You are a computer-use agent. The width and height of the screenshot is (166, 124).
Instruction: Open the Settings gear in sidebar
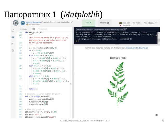[13, 50]
